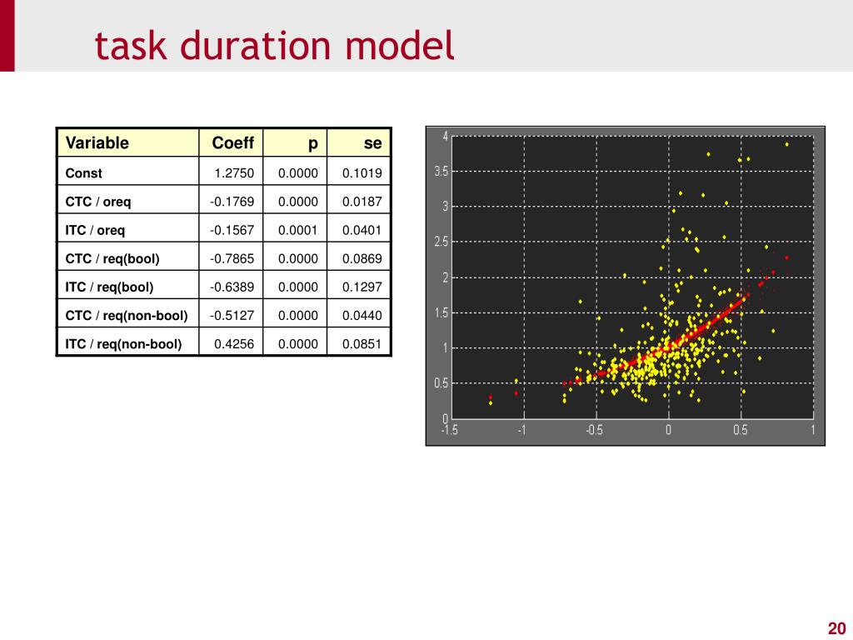Click the standard error 0.0851
The image size is (853, 640).
click(x=362, y=343)
